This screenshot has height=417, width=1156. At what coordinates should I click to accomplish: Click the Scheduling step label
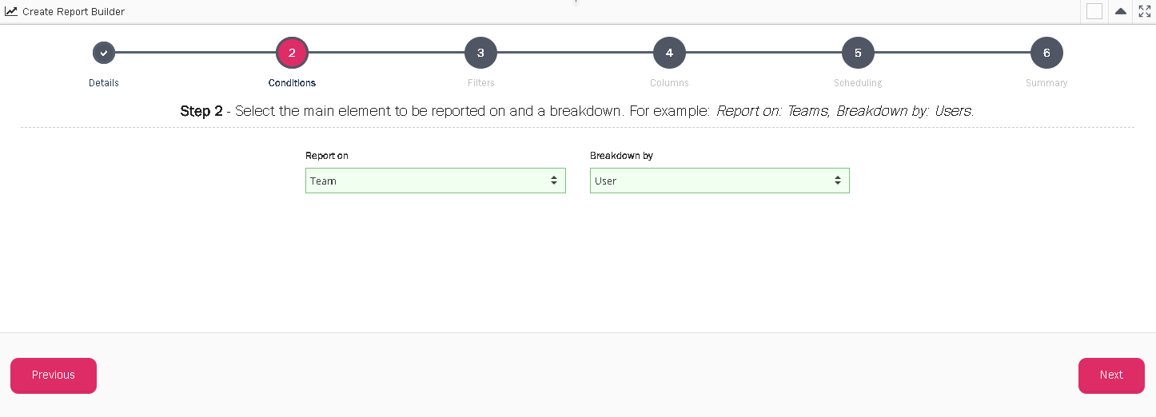(x=858, y=83)
